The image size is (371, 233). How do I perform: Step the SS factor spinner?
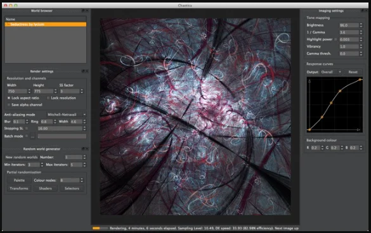tap(82, 91)
